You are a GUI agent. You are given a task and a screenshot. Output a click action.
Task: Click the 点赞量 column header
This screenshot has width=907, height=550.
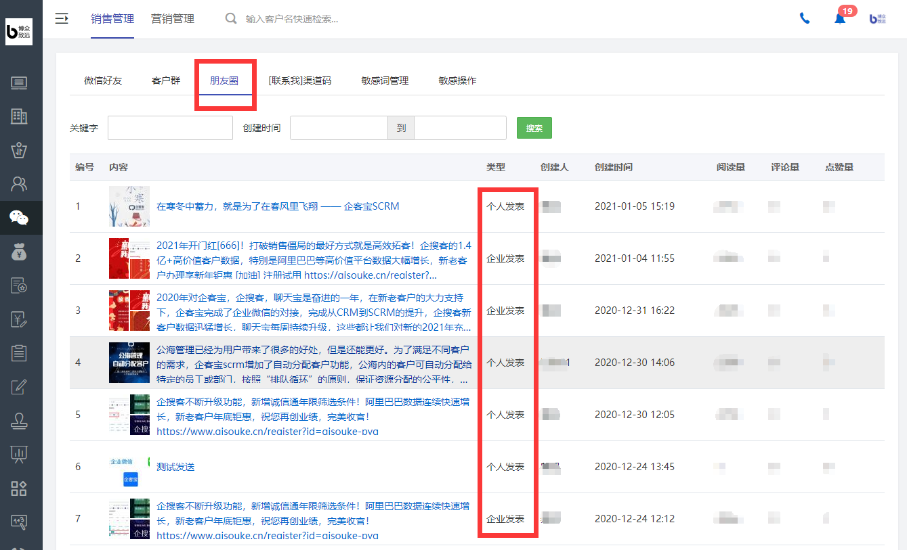point(839,167)
